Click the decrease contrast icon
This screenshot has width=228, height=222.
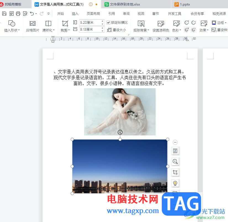[x=193, y=23]
